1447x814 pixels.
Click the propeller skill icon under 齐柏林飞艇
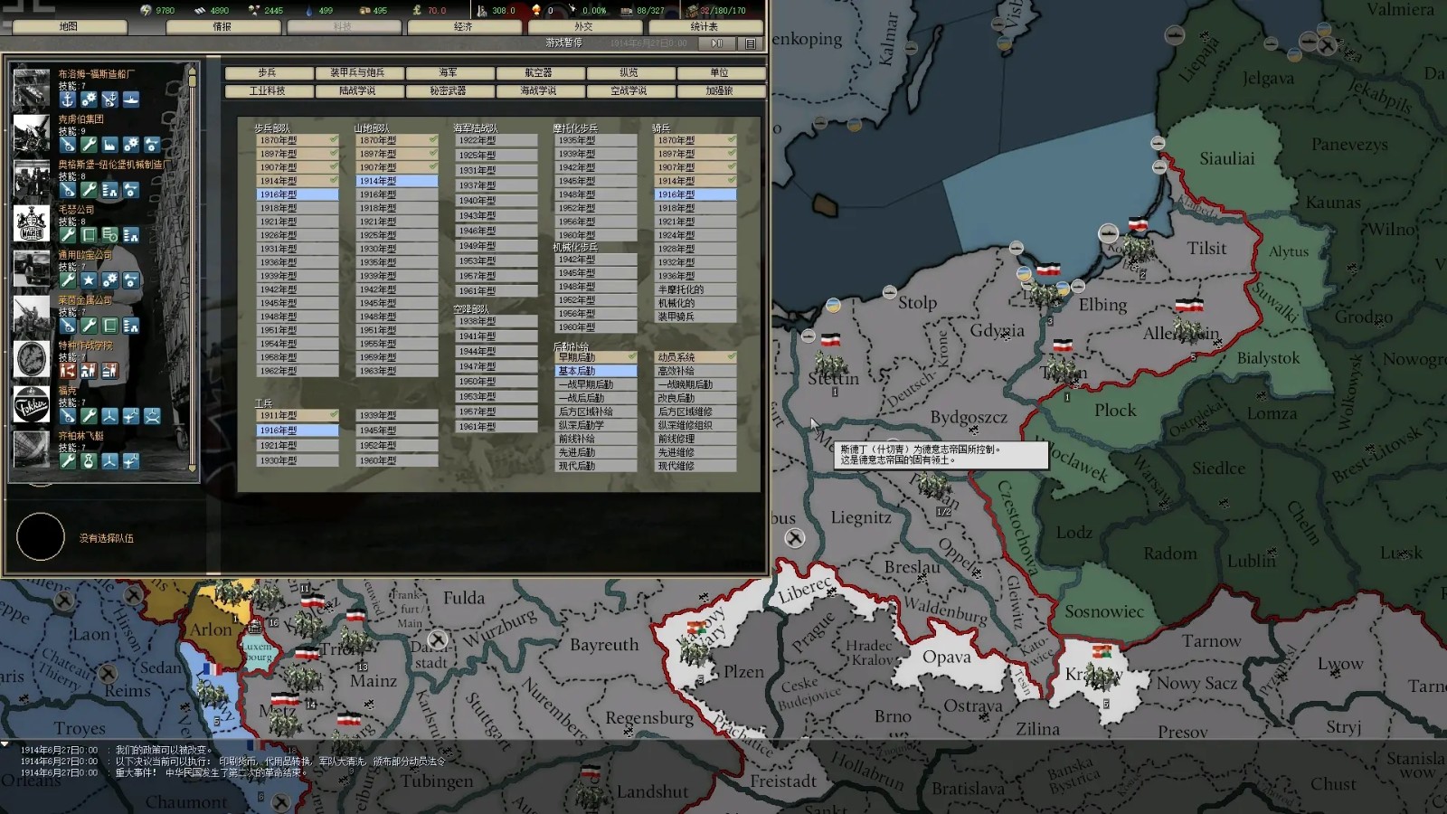pos(109,461)
